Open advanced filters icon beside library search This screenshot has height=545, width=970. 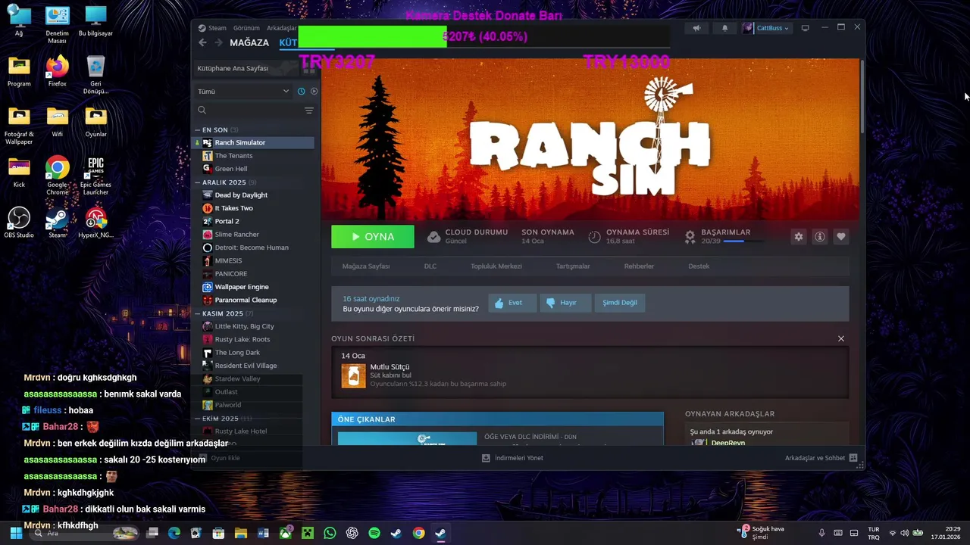308,111
